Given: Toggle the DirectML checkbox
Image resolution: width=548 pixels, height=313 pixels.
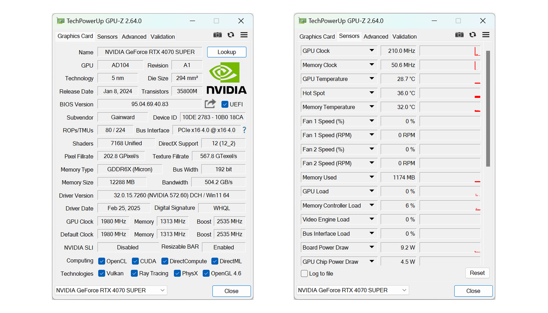Looking at the screenshot, I should pos(215,261).
